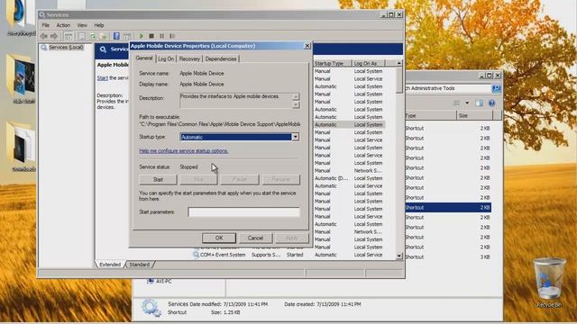Click the Properties icon in Services toolbar
577x324 pixels.
click(x=82, y=36)
